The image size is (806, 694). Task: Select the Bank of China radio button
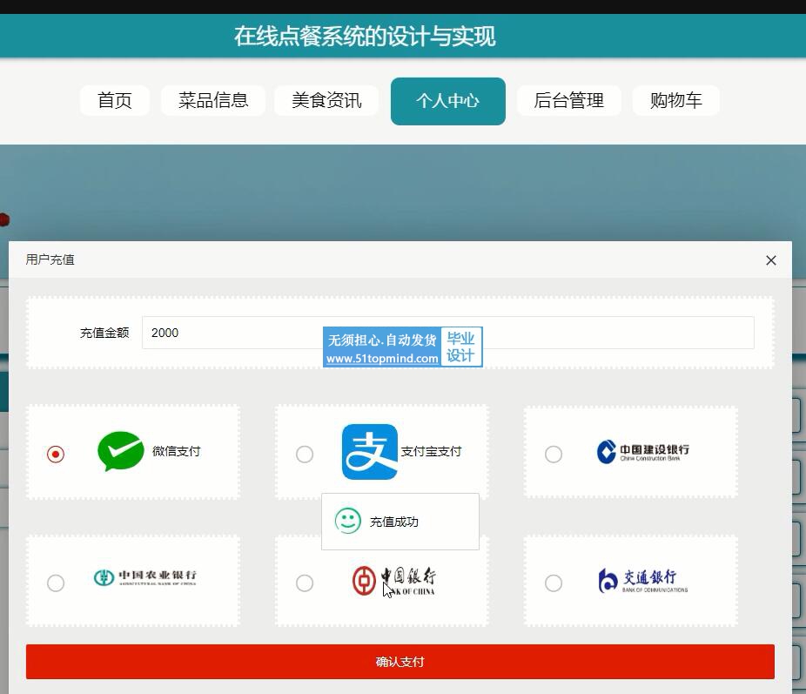(305, 583)
